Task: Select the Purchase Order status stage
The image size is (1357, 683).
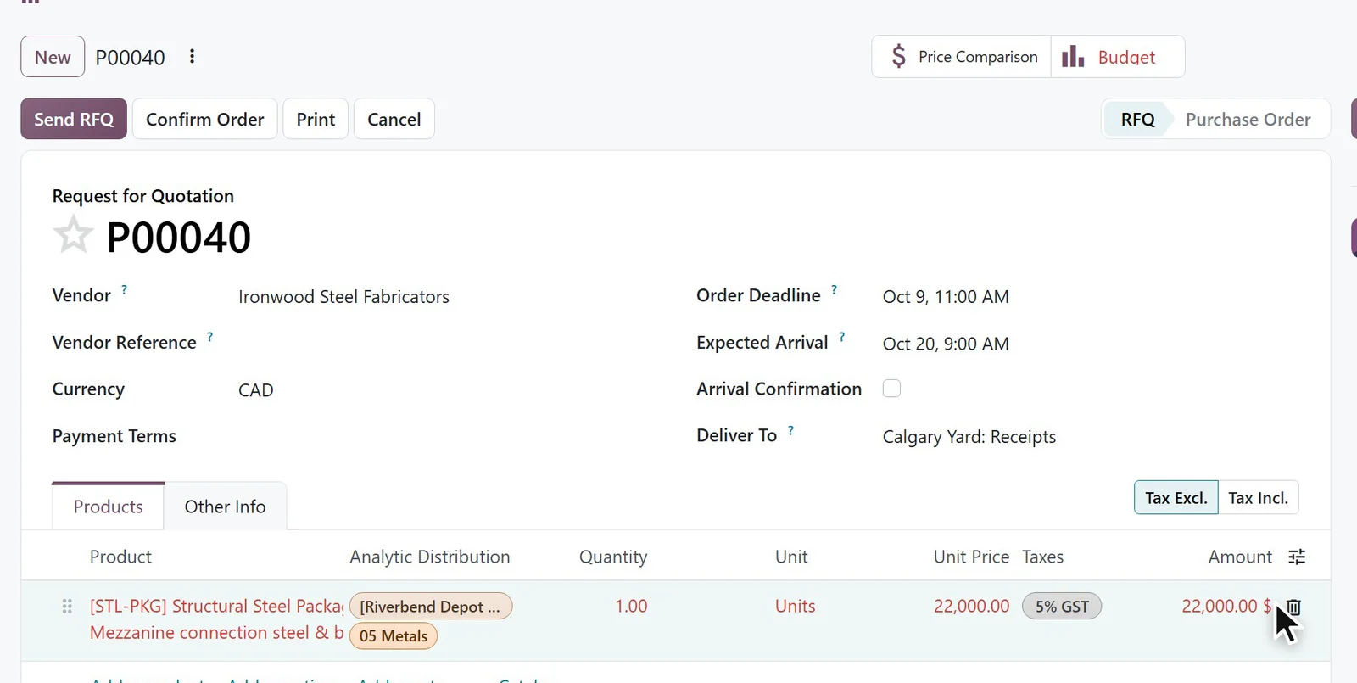Action: 1248,120
